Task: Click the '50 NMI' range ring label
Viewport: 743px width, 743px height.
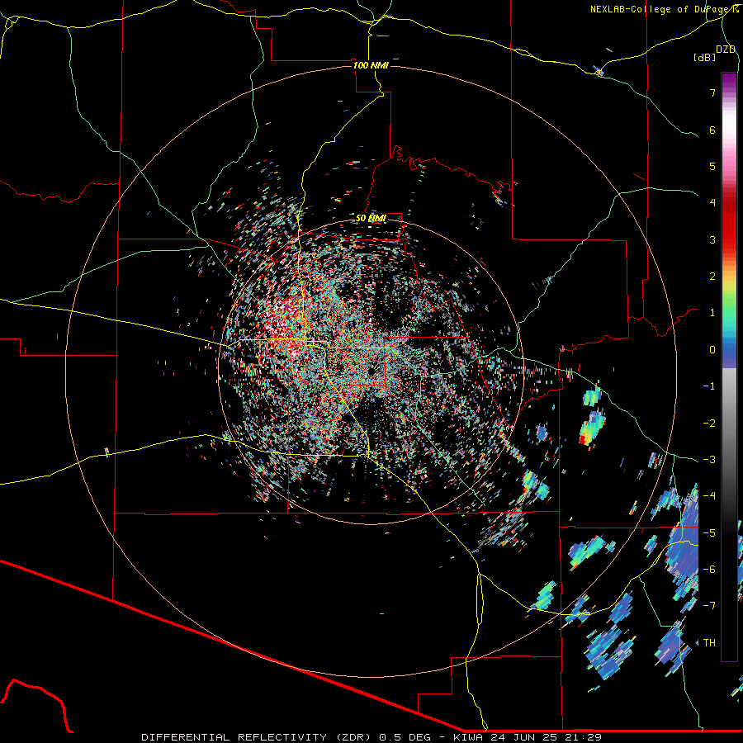Action: point(371,218)
